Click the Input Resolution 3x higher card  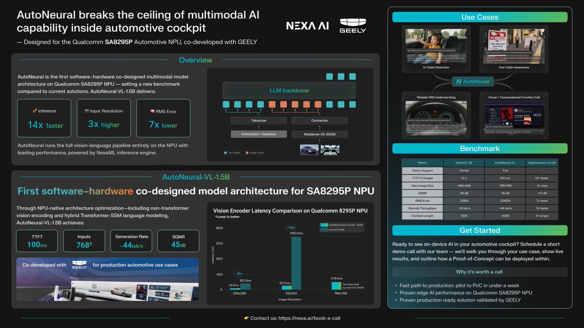pyautogui.click(x=104, y=118)
